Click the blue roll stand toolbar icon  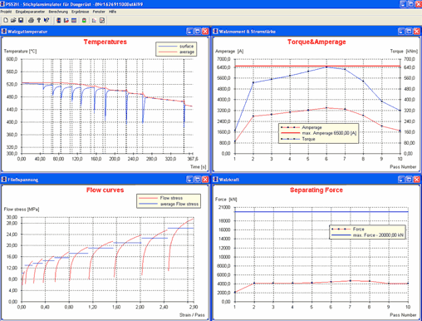pyautogui.click(x=58, y=20)
